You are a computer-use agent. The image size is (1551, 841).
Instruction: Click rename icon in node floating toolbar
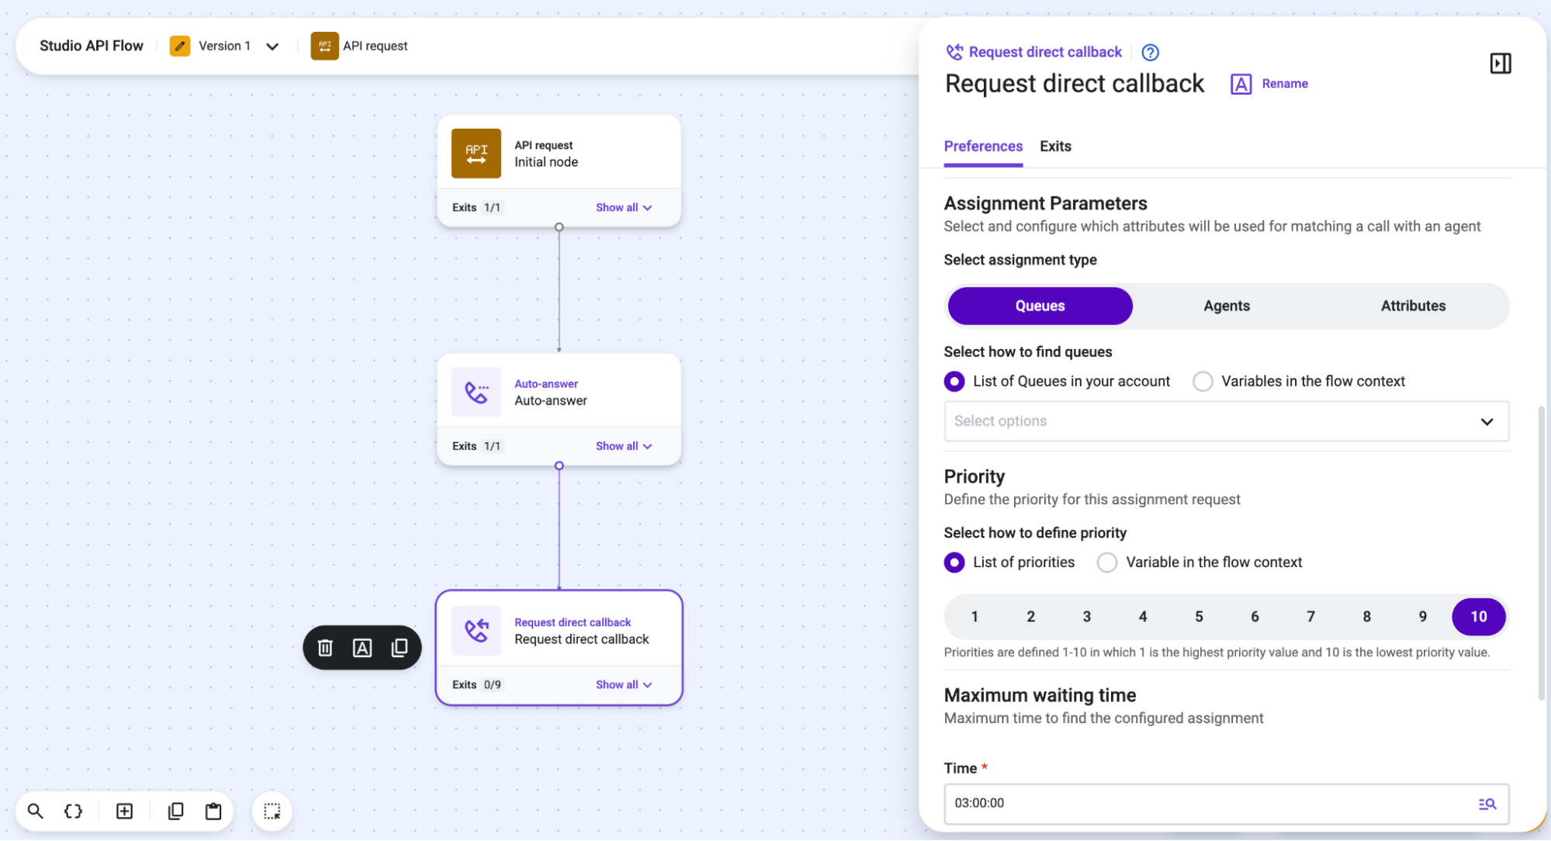362,648
